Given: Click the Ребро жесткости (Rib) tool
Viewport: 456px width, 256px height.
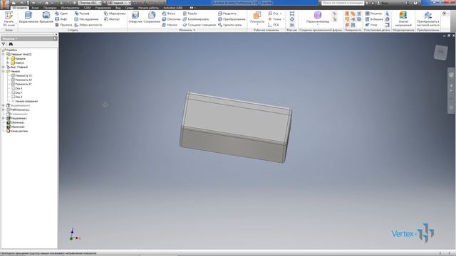Looking at the screenshot, I should coord(88,25).
